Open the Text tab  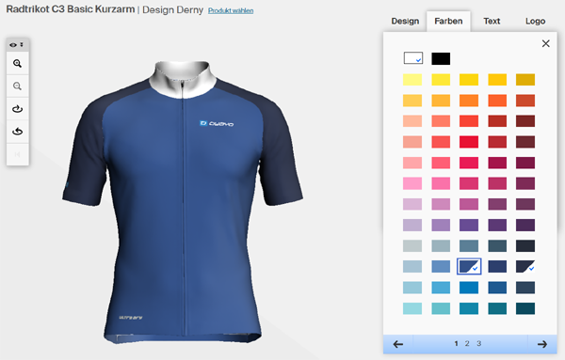click(492, 22)
